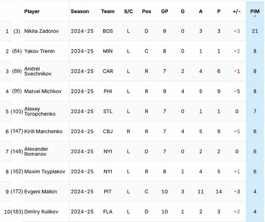Click Zadorov's 21 PIM value cell
The height and width of the screenshot is (222, 265).
click(255, 31)
